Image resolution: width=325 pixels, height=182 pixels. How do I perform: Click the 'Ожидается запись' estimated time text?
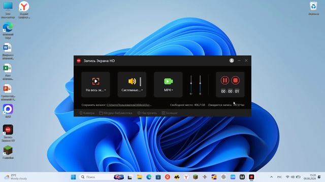click(226, 105)
